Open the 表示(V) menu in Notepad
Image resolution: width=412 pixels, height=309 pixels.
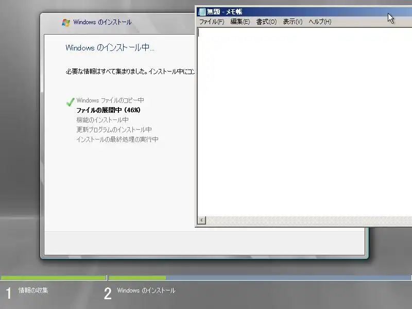point(293,22)
